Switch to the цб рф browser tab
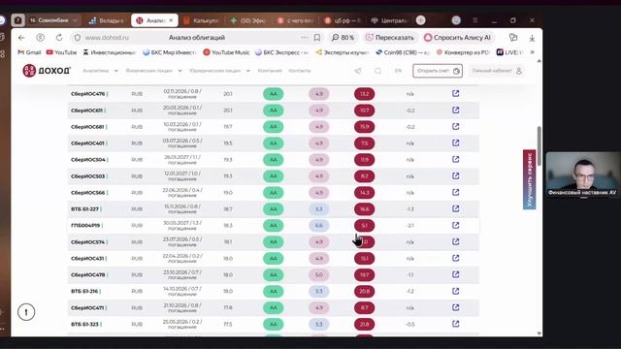The image size is (621, 349). [x=343, y=20]
